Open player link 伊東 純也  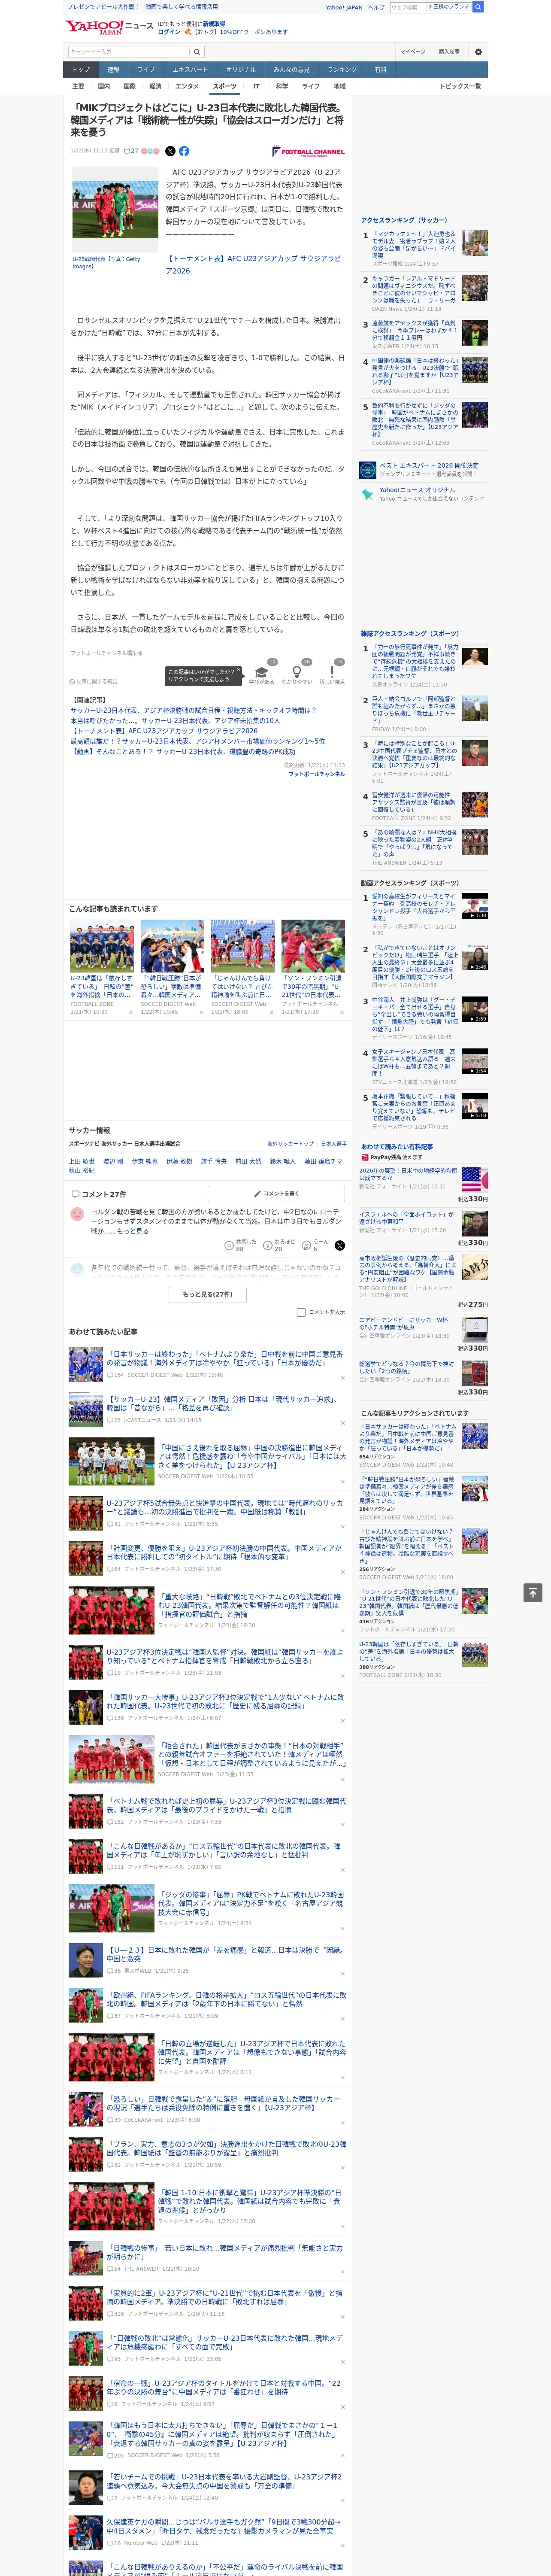(x=144, y=1161)
